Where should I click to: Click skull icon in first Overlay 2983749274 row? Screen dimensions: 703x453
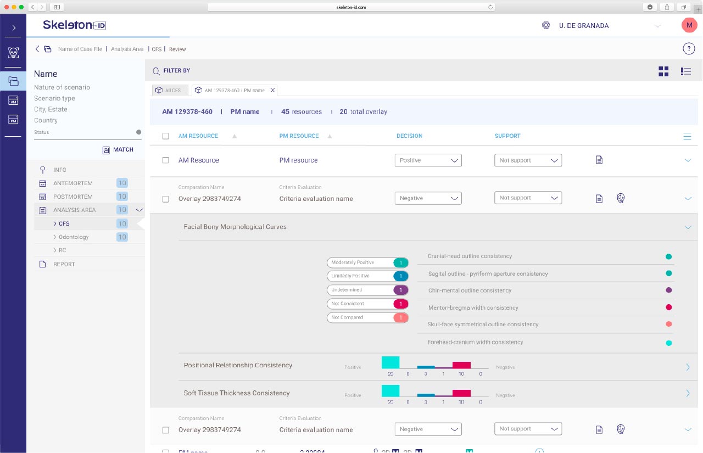(621, 198)
